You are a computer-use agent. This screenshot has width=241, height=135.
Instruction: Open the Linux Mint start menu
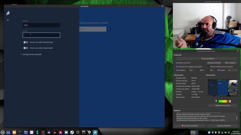(3, 132)
